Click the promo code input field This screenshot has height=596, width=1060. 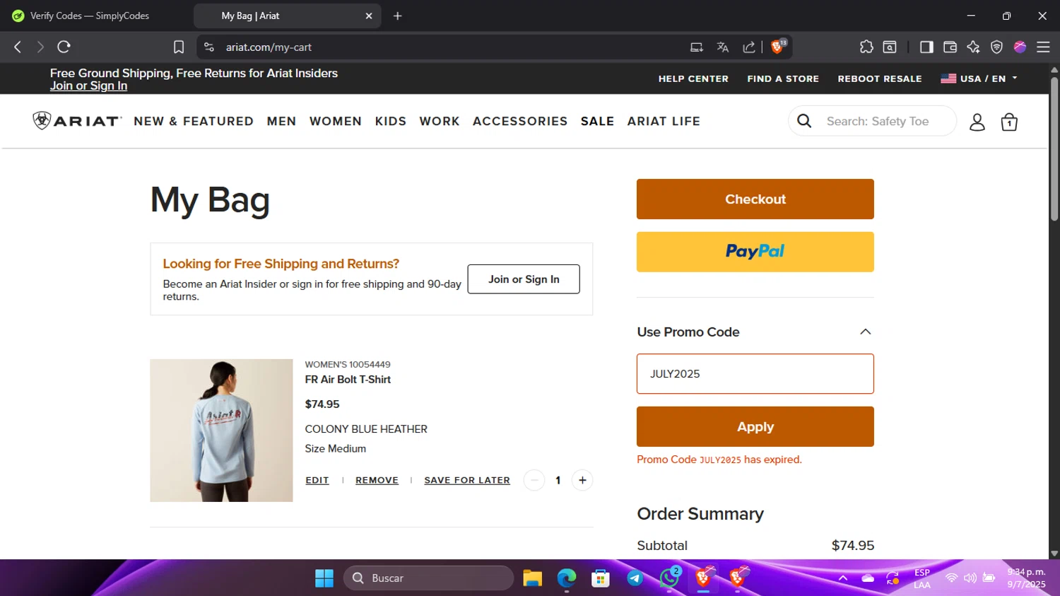[x=755, y=373]
